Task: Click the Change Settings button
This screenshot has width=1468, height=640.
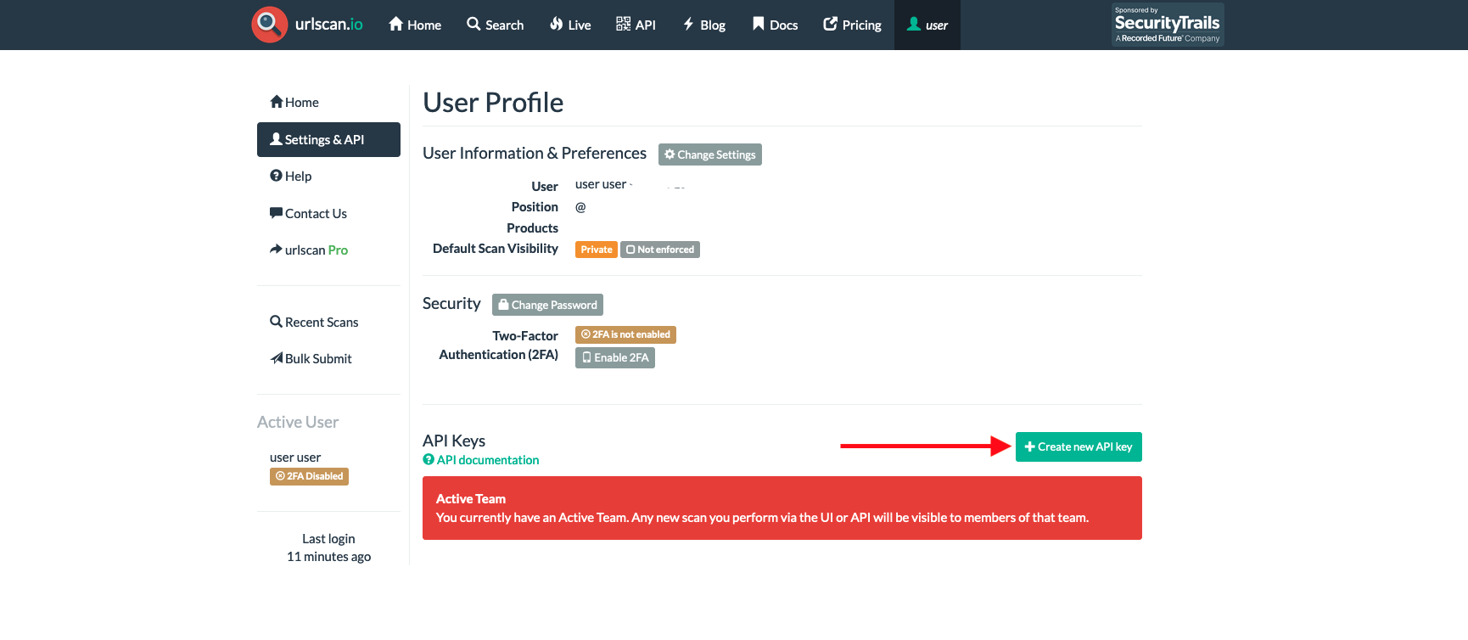Action: click(710, 154)
